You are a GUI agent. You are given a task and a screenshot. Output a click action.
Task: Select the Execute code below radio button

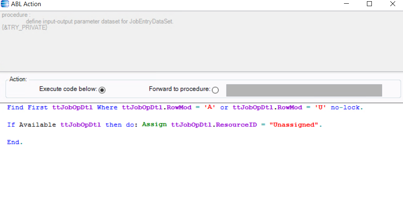click(x=102, y=90)
